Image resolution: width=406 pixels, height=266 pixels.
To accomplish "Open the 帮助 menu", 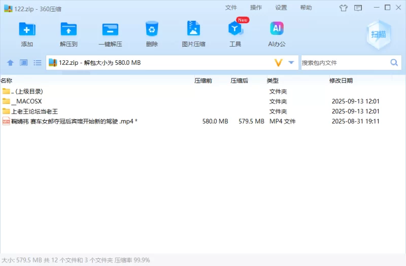I will pos(306,8).
